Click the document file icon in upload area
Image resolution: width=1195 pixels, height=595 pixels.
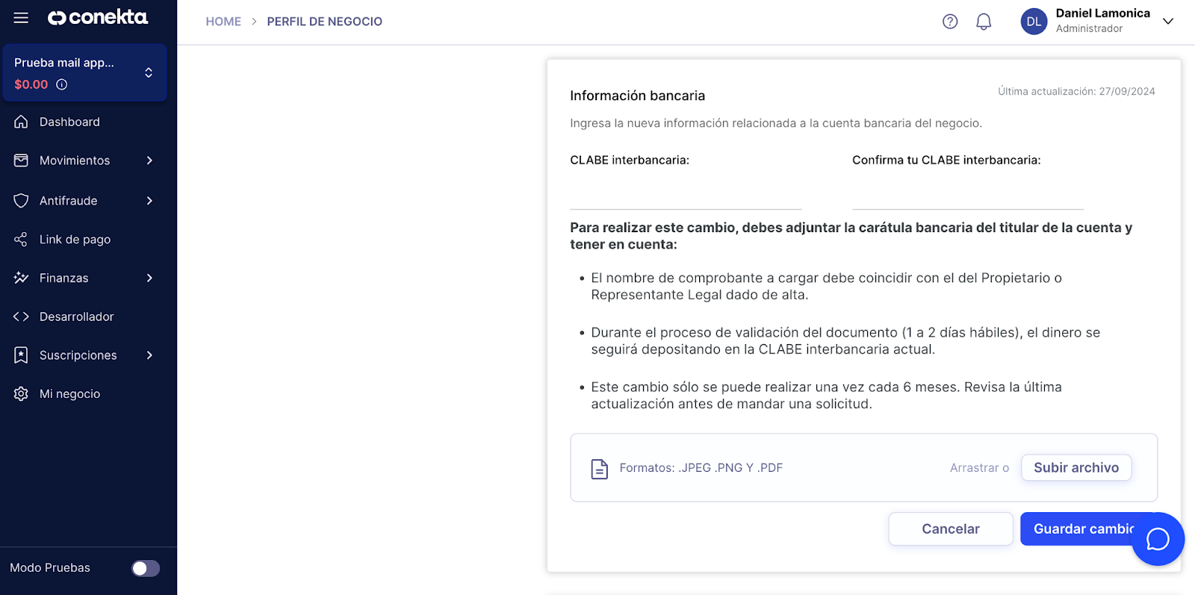tap(600, 469)
